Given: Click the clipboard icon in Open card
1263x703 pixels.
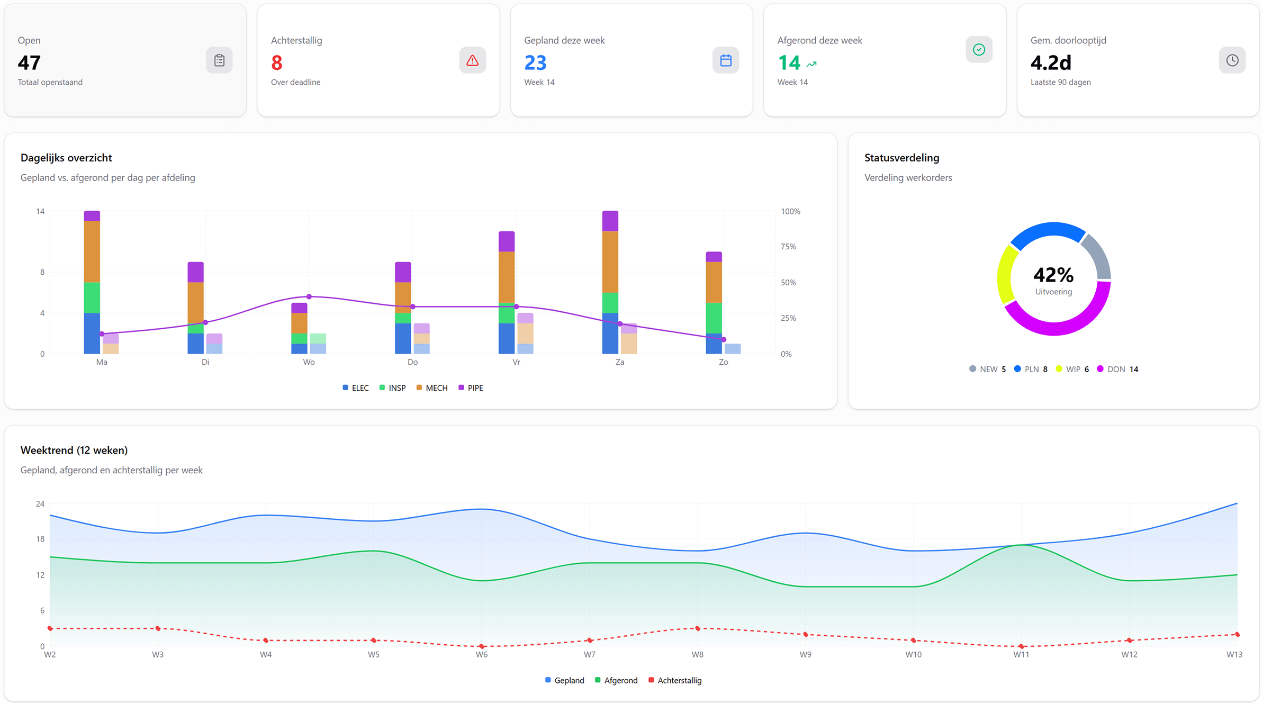Looking at the screenshot, I should click(219, 60).
